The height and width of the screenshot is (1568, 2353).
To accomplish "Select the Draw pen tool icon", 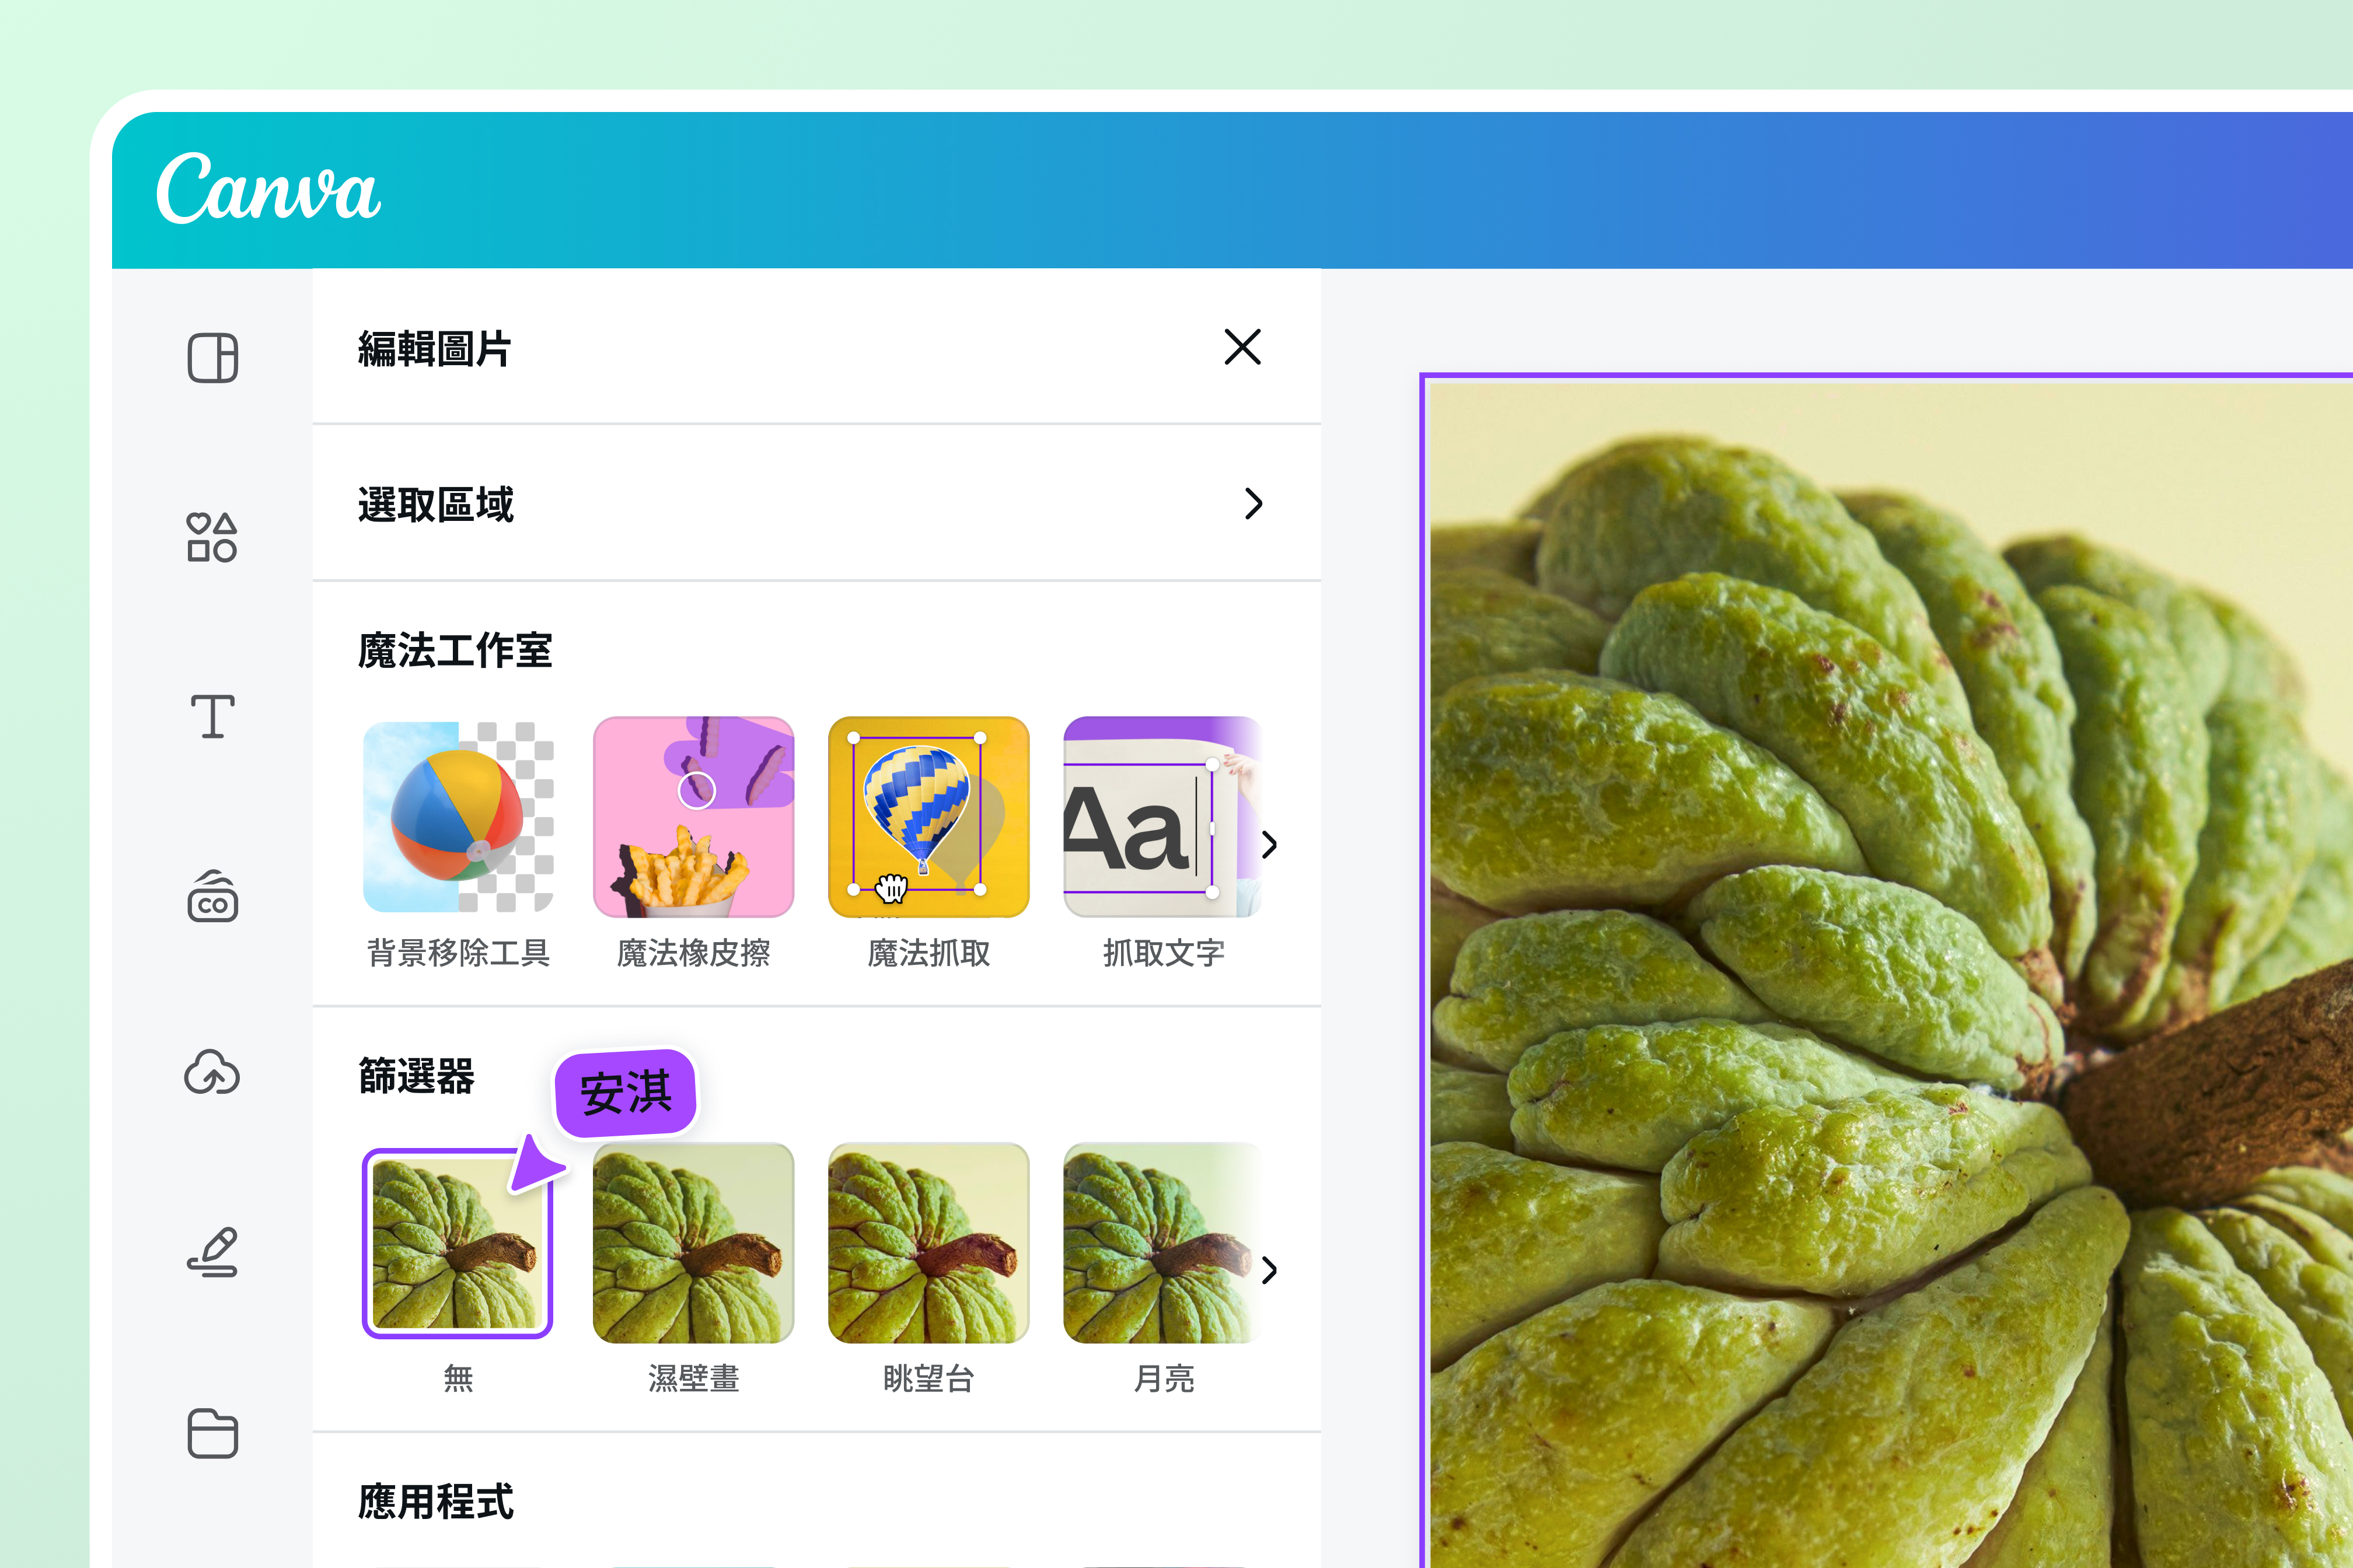I will click(x=212, y=1252).
